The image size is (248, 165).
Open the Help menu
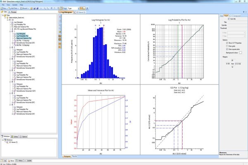(21, 5)
